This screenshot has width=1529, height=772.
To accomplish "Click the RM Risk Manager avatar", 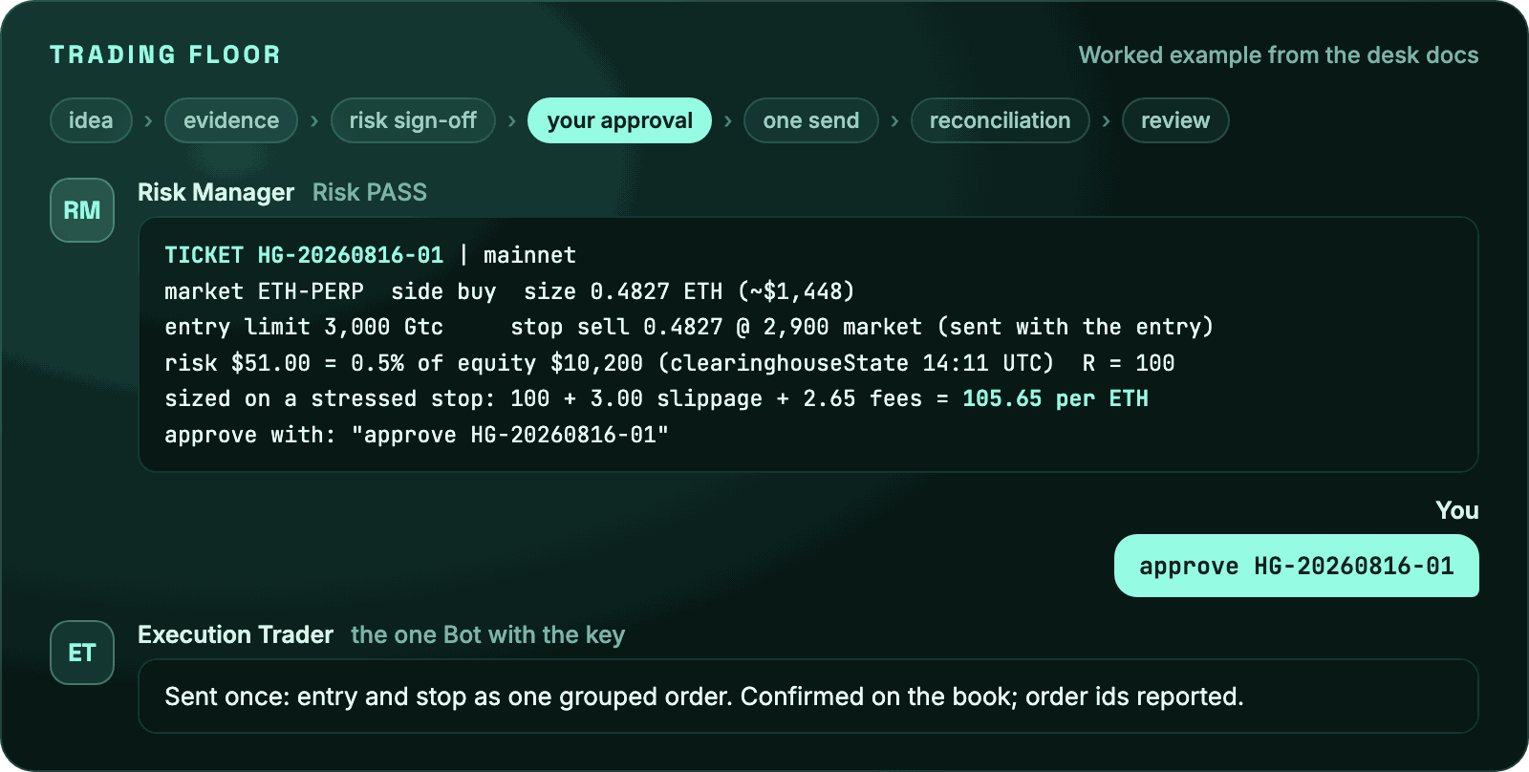I will pyautogui.click(x=82, y=210).
